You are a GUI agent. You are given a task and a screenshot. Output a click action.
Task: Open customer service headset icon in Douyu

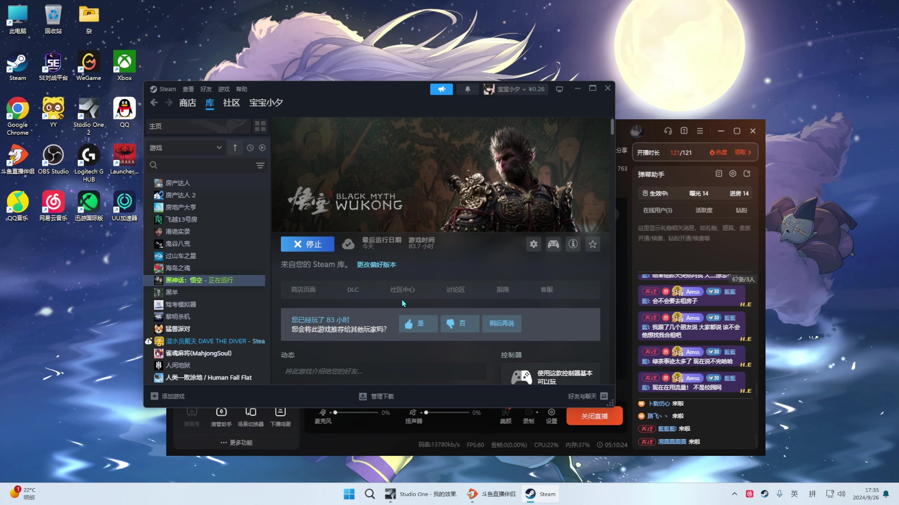668,131
